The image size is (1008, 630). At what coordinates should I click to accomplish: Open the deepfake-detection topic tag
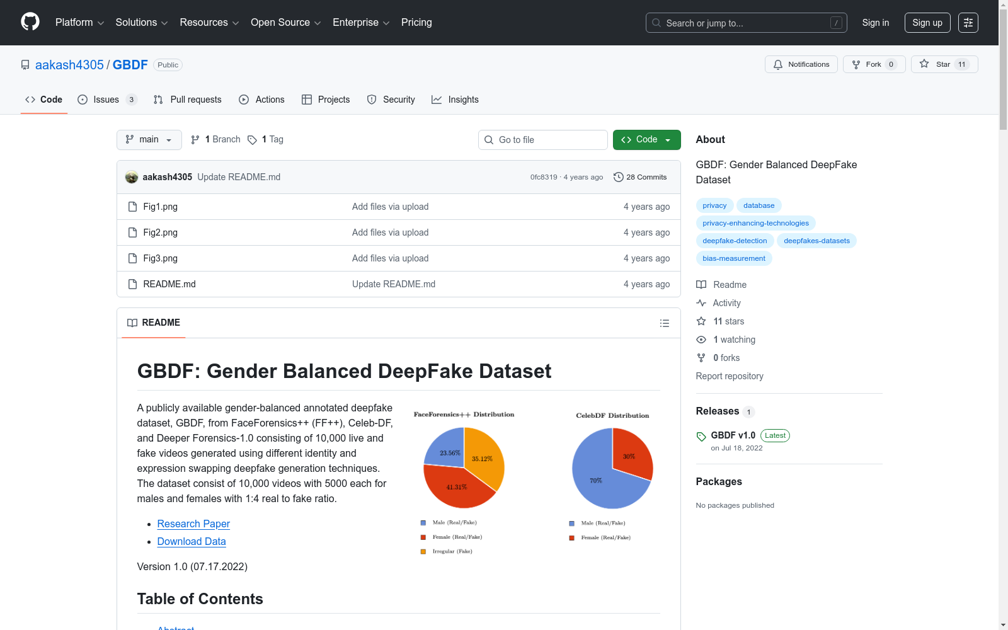(x=735, y=241)
